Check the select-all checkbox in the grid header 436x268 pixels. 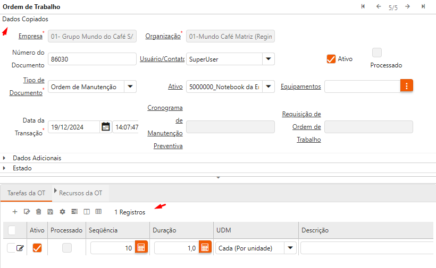pyautogui.click(x=12, y=230)
